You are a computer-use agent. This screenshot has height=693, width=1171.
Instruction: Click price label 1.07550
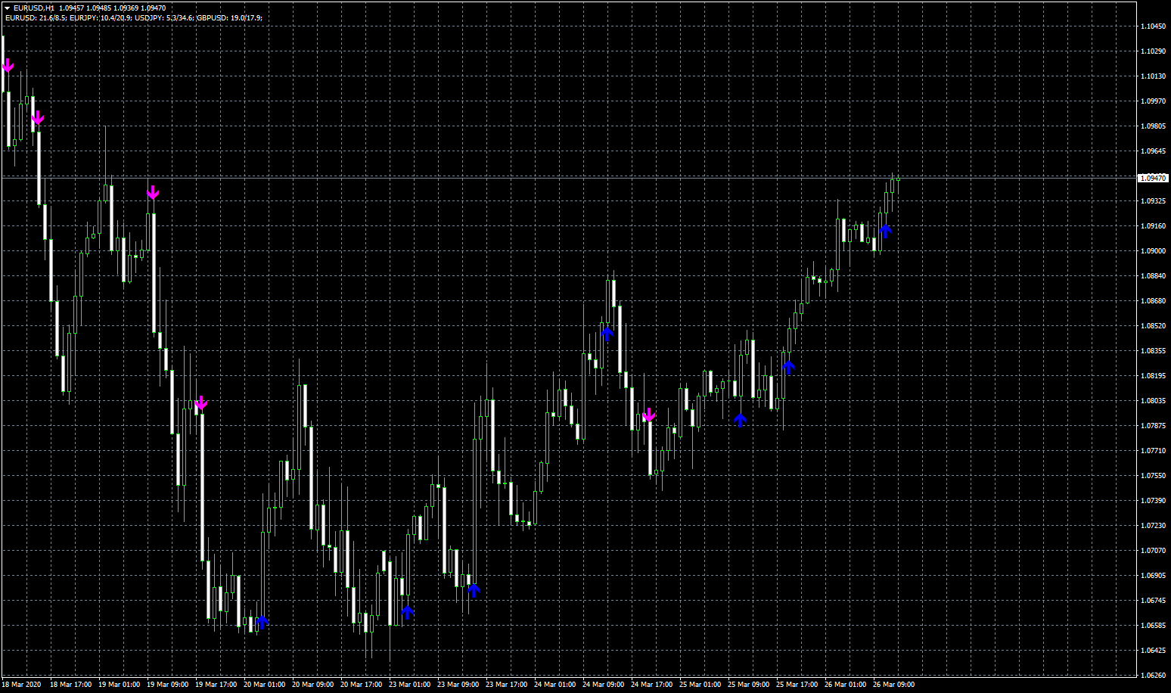pyautogui.click(x=1153, y=476)
